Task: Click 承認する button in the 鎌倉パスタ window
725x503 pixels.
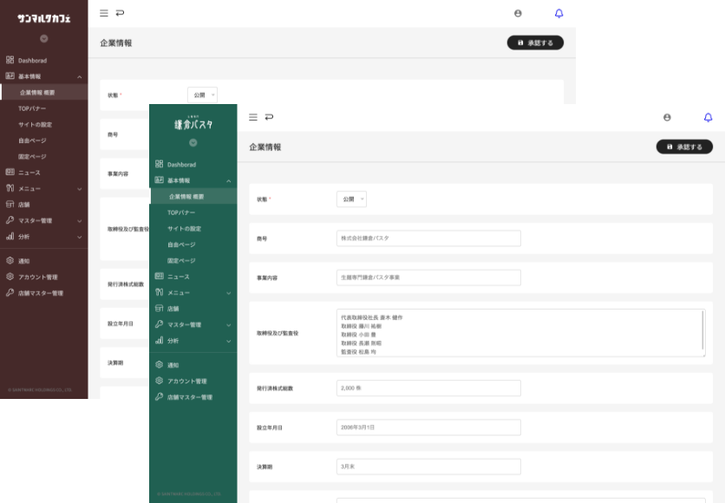Action: pos(684,147)
